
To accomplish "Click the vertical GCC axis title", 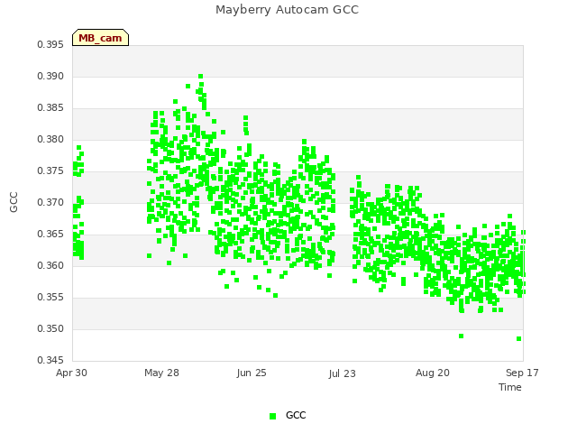I will pyautogui.click(x=14, y=202).
